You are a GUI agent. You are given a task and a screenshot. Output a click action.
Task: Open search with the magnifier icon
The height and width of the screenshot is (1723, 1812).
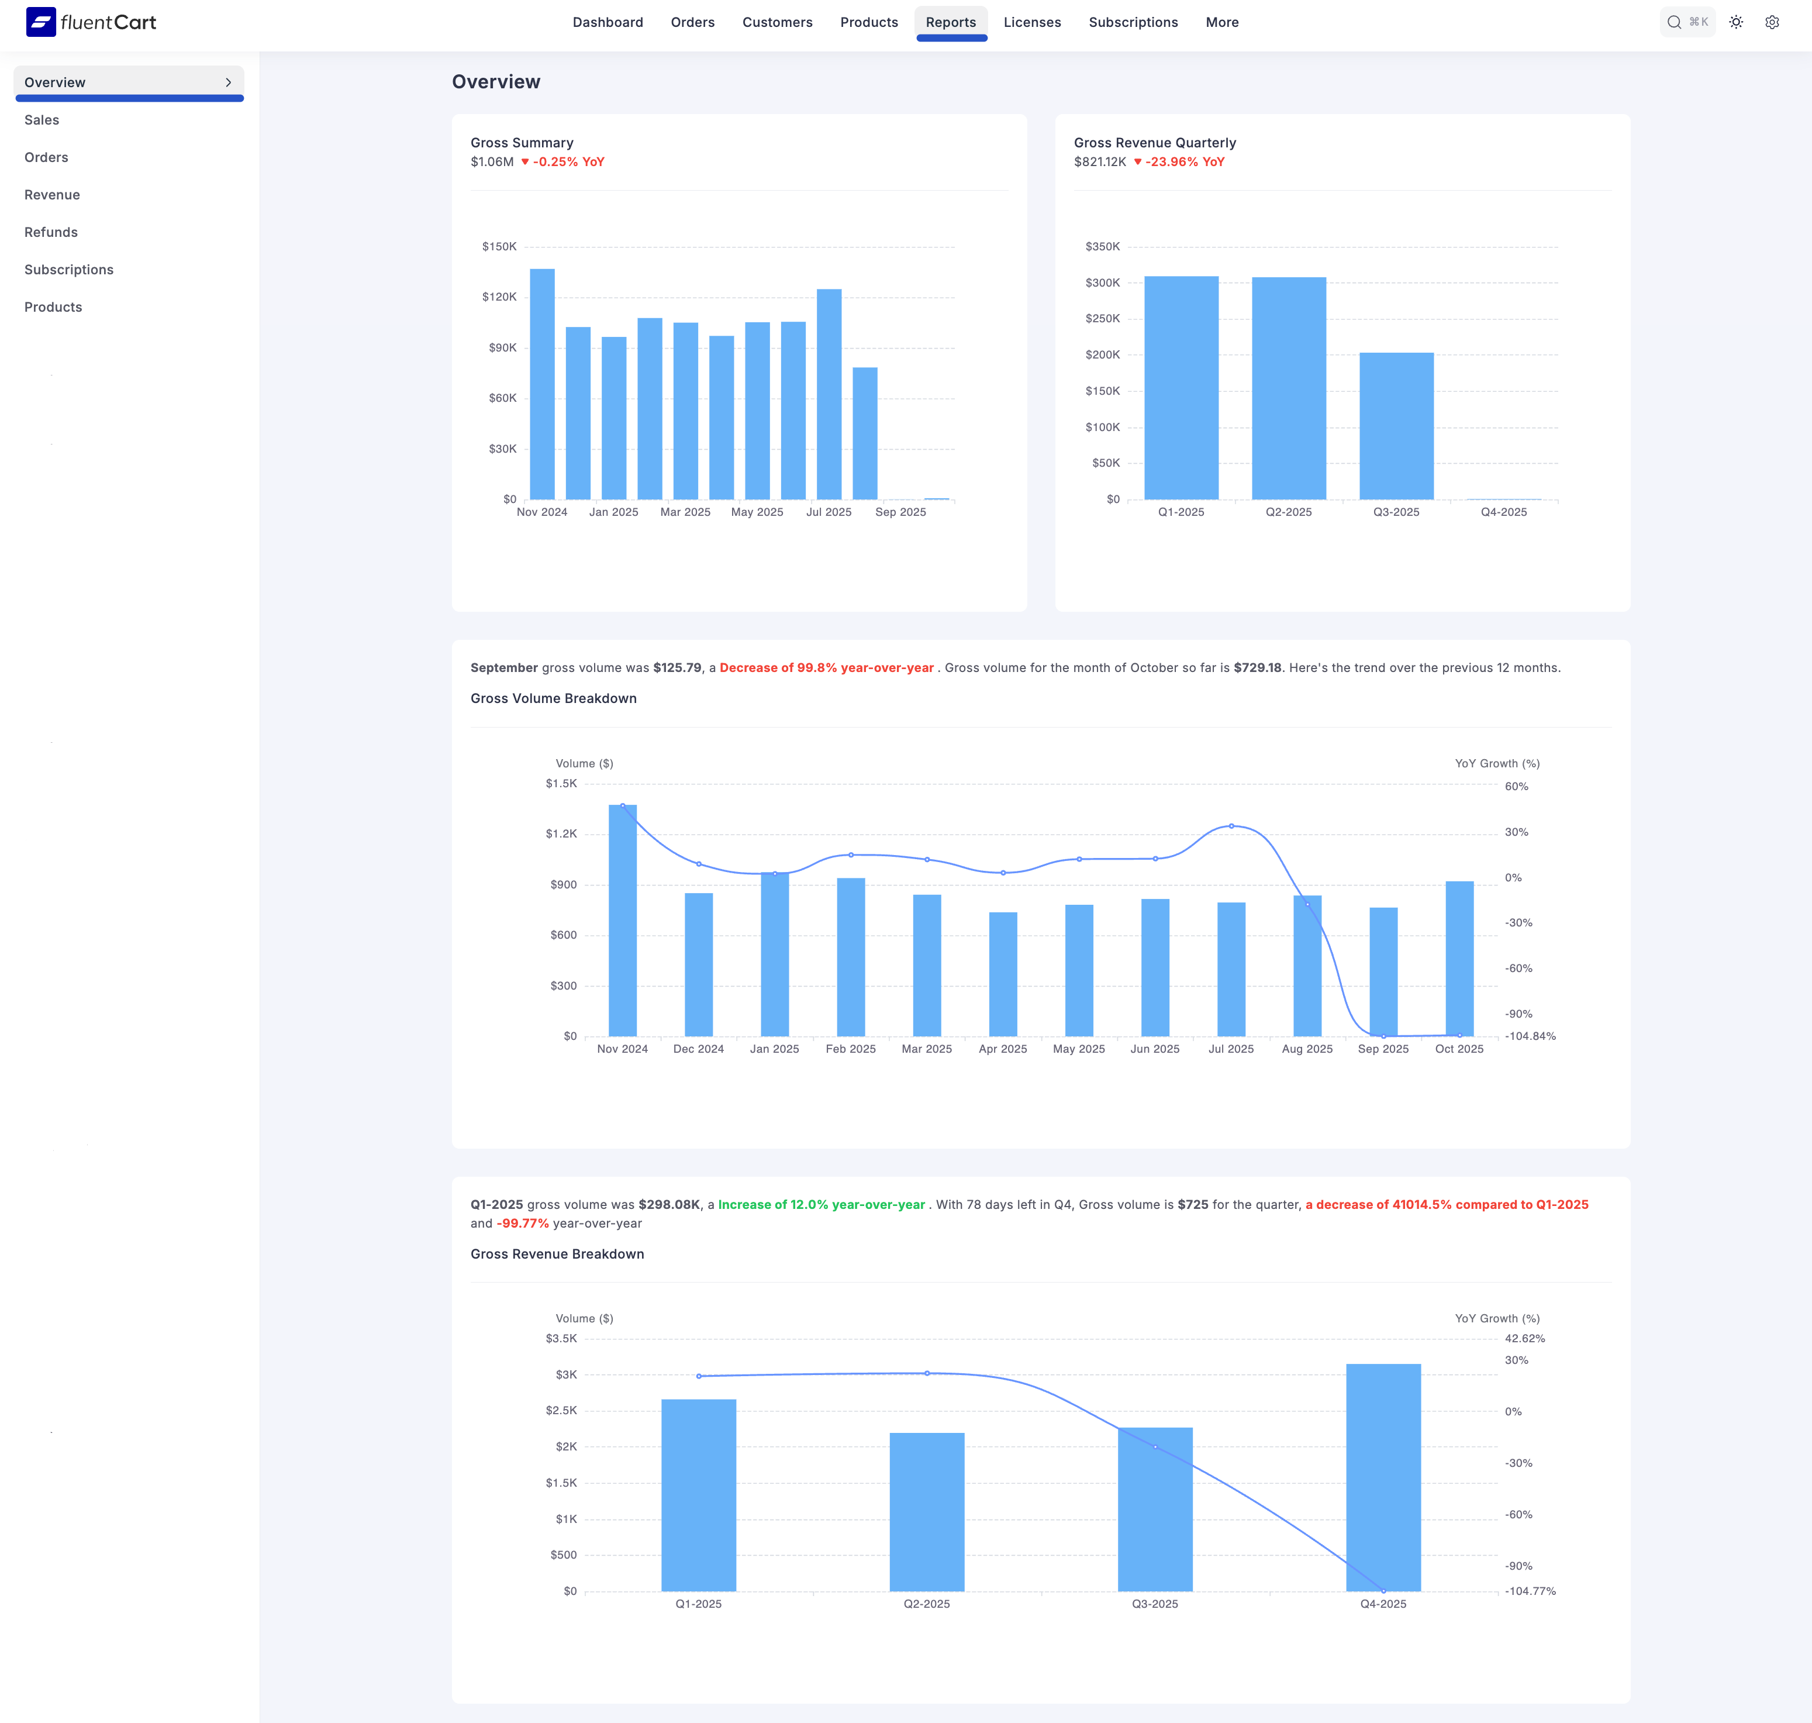coord(1673,22)
